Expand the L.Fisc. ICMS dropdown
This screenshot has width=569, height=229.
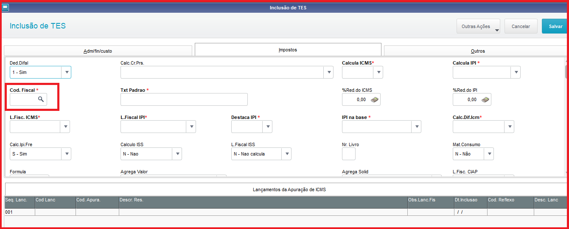pyautogui.click(x=65, y=127)
